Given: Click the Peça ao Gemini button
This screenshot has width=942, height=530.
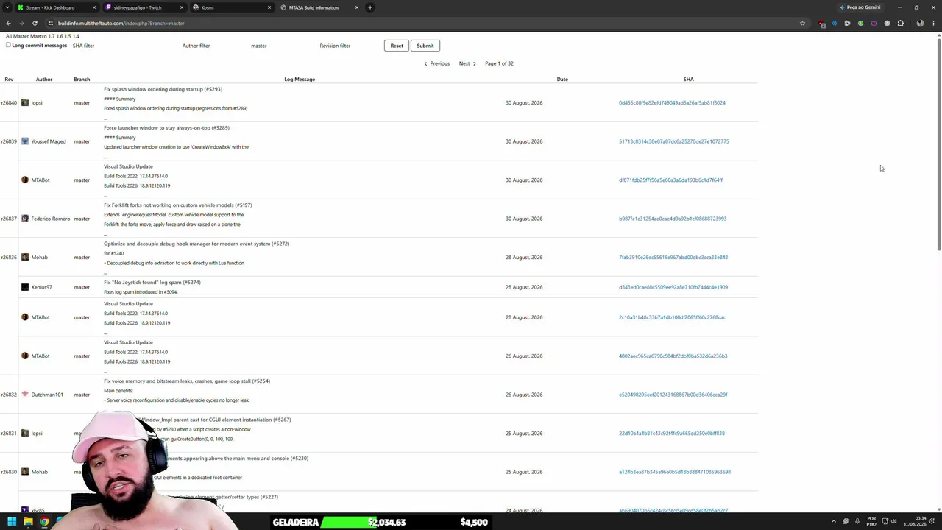Looking at the screenshot, I should tap(860, 7).
